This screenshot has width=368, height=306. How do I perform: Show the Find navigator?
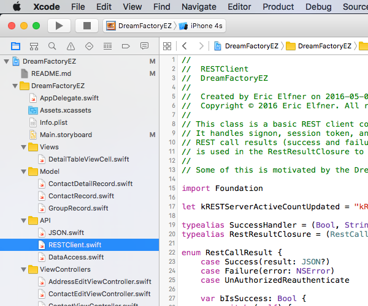click(x=52, y=46)
